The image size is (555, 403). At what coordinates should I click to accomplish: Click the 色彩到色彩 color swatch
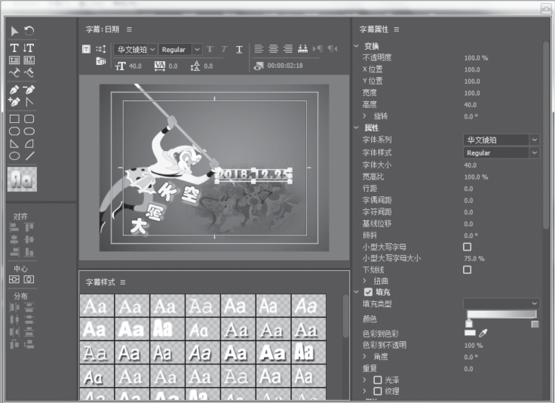click(470, 333)
